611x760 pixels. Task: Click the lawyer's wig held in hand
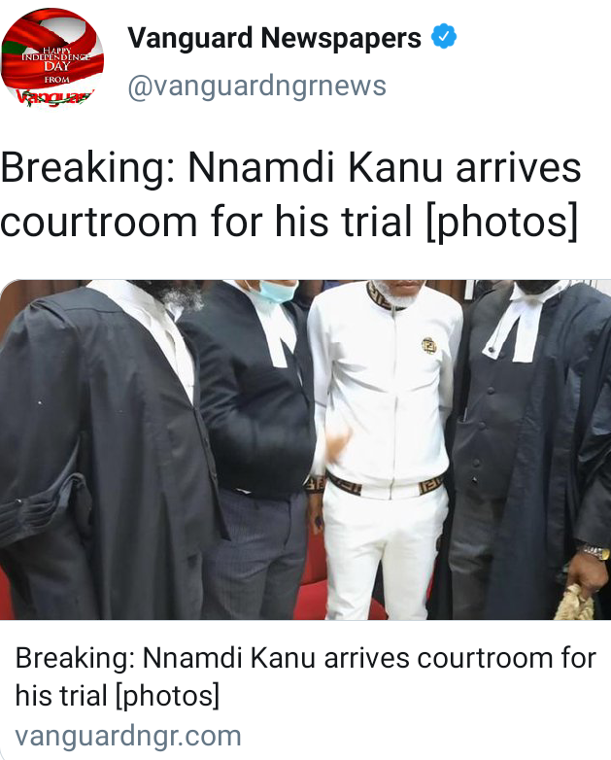pyautogui.click(x=575, y=604)
